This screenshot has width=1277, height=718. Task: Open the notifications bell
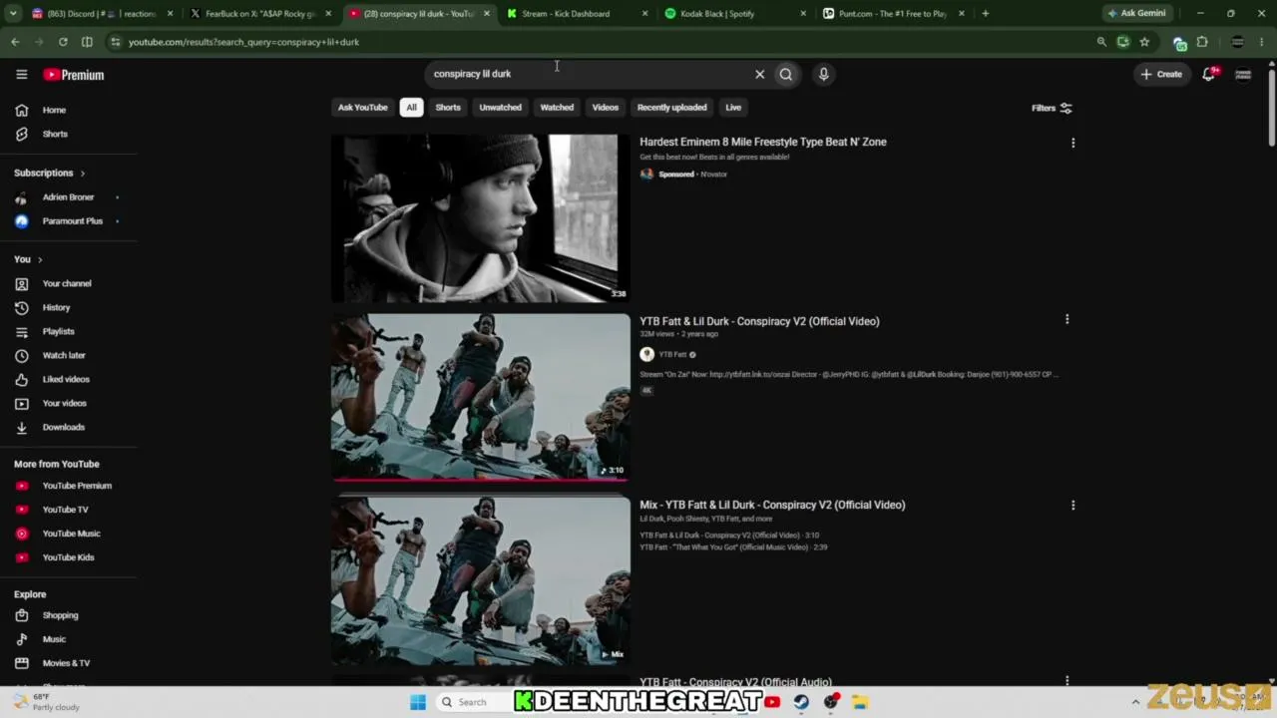[1209, 74]
